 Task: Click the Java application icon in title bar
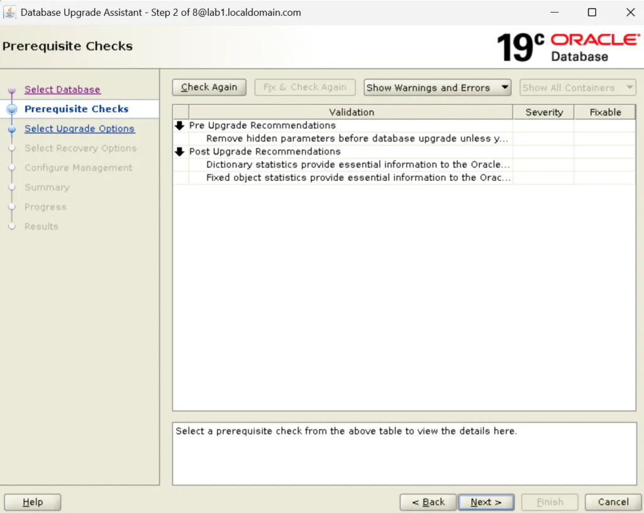tap(9, 11)
